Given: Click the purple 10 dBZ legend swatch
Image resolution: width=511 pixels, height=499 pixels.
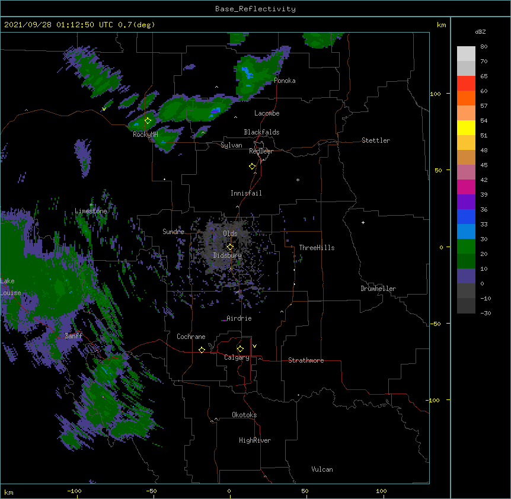Looking at the screenshot, I should point(466,276).
